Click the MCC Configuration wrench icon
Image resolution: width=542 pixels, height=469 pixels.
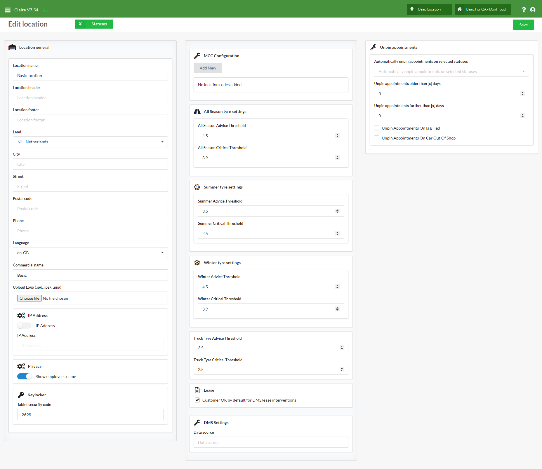pos(197,56)
